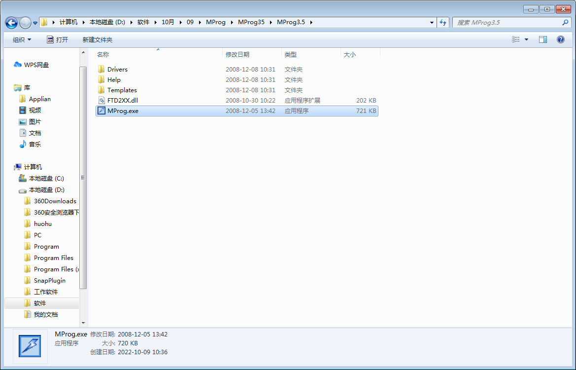Select the MProg.exe file icon
576x370 pixels.
coord(102,111)
